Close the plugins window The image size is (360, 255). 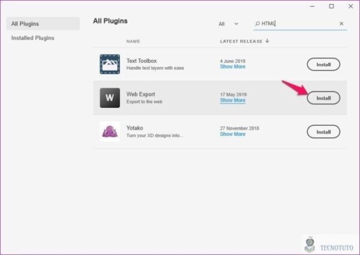click(x=350, y=7)
